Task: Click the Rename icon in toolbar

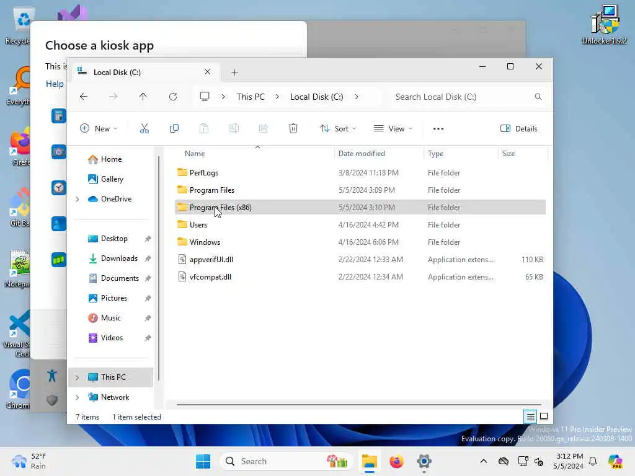Action: tap(234, 129)
